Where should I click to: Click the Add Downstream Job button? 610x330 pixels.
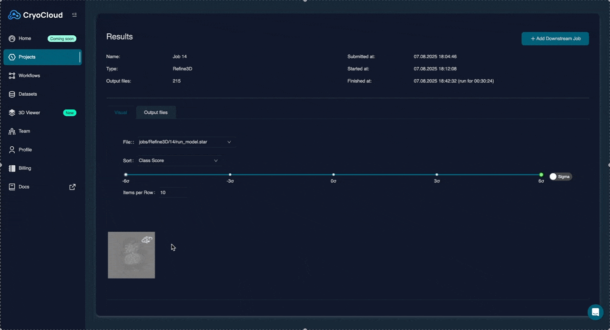coord(555,39)
